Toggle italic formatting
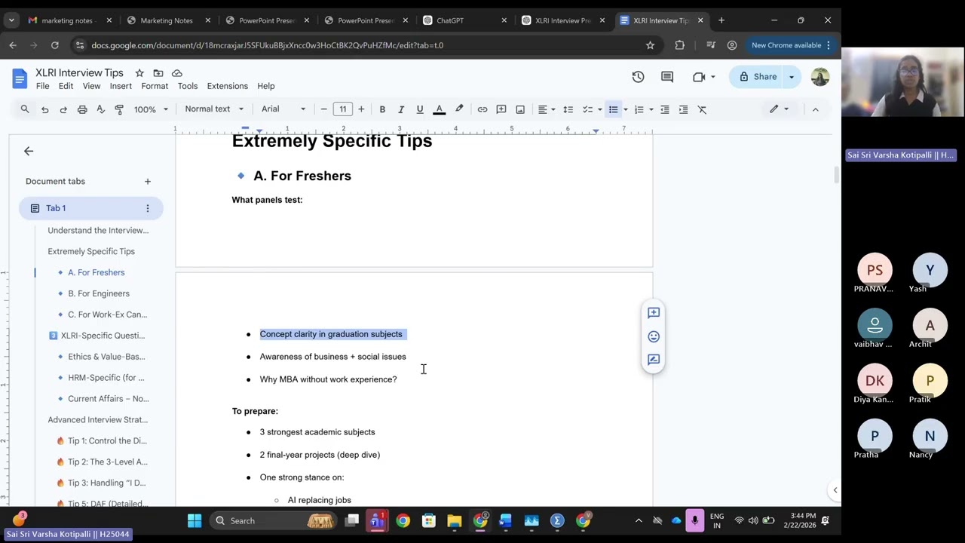 pos(401,109)
